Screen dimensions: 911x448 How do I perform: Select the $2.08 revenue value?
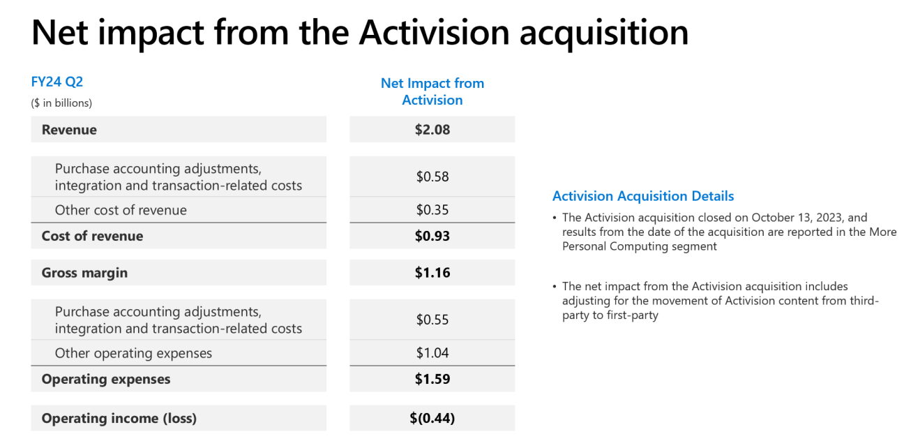coord(432,130)
